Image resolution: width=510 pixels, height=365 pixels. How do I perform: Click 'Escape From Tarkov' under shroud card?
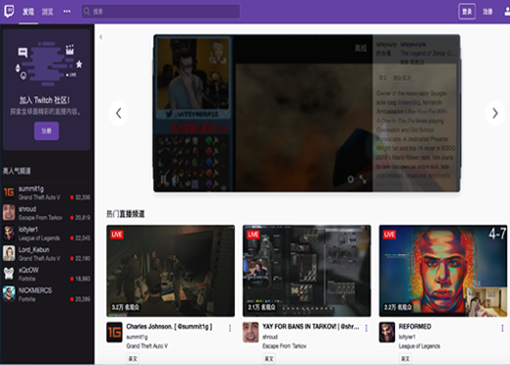pos(285,346)
